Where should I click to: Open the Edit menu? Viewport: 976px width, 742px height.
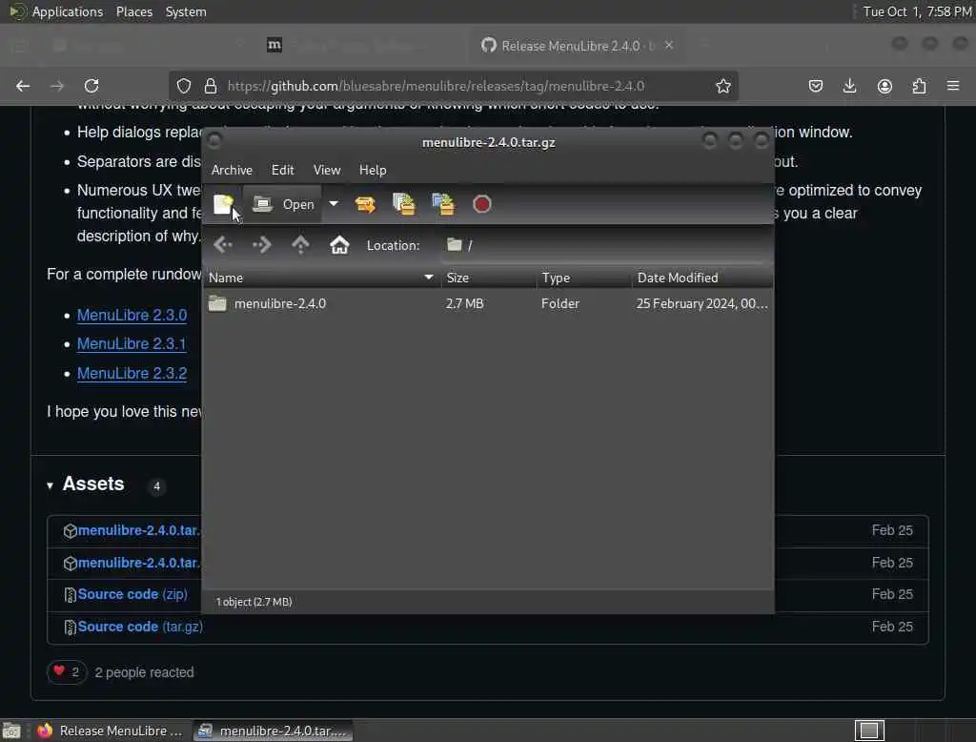point(282,170)
